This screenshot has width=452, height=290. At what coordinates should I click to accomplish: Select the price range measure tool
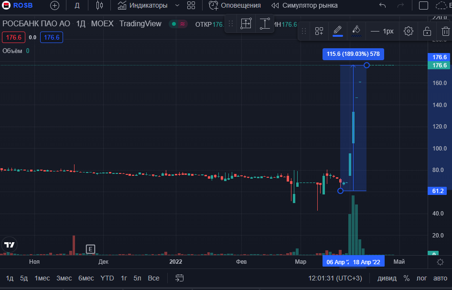[265, 23]
